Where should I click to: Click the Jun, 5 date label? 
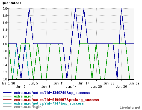(x=33, y=83)
